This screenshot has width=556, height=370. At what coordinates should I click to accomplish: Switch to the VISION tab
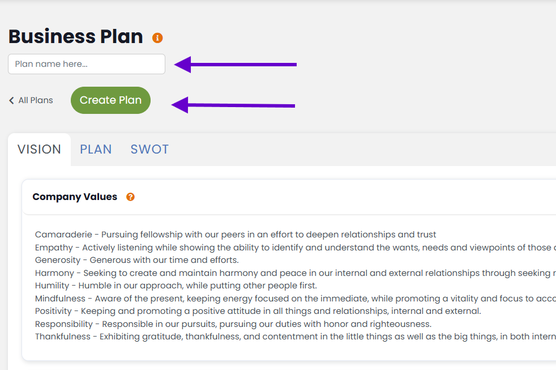click(x=39, y=150)
